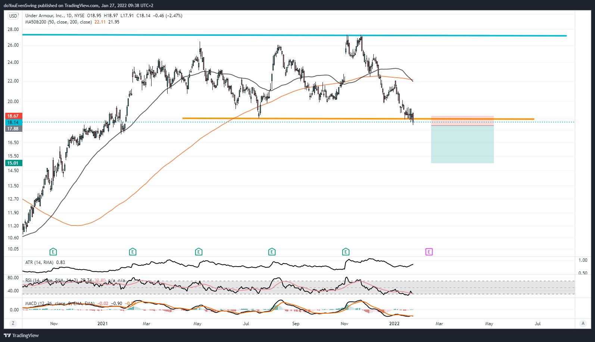
Task: Open the earnings marker near Nov 2020
Action: [x=53, y=252]
